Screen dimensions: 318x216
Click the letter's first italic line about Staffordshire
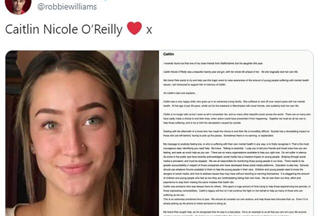pos(213,63)
